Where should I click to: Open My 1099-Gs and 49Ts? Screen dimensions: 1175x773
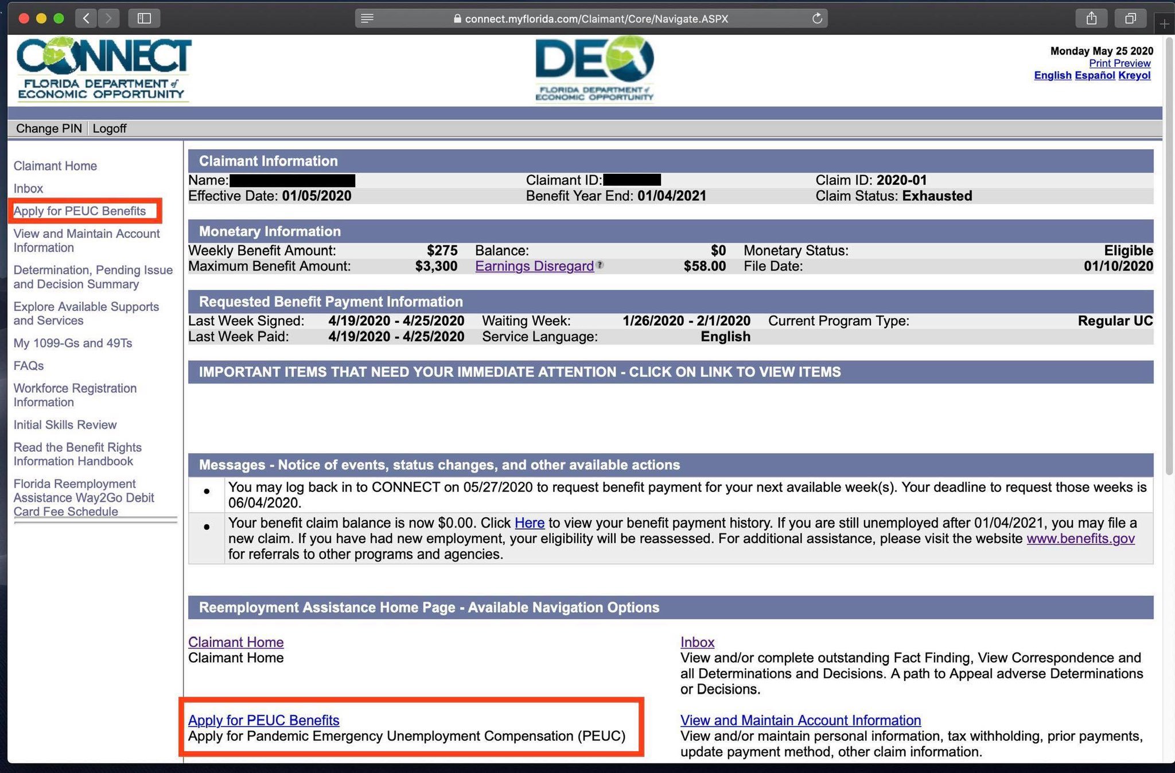click(x=73, y=343)
